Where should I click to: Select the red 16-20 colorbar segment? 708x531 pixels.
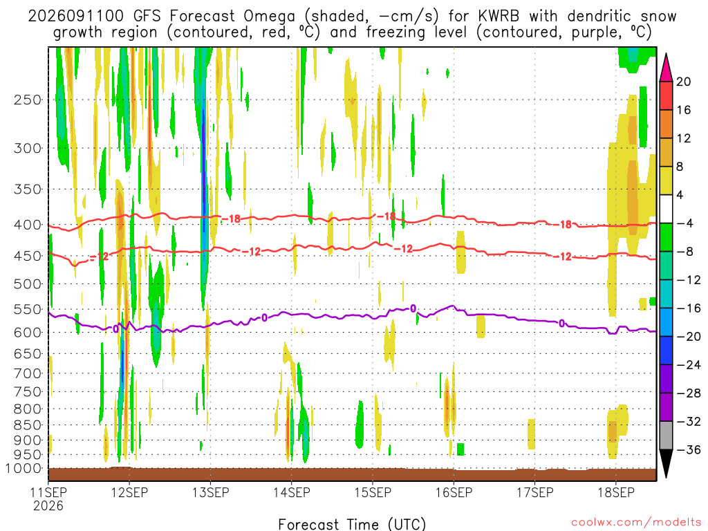(666, 95)
